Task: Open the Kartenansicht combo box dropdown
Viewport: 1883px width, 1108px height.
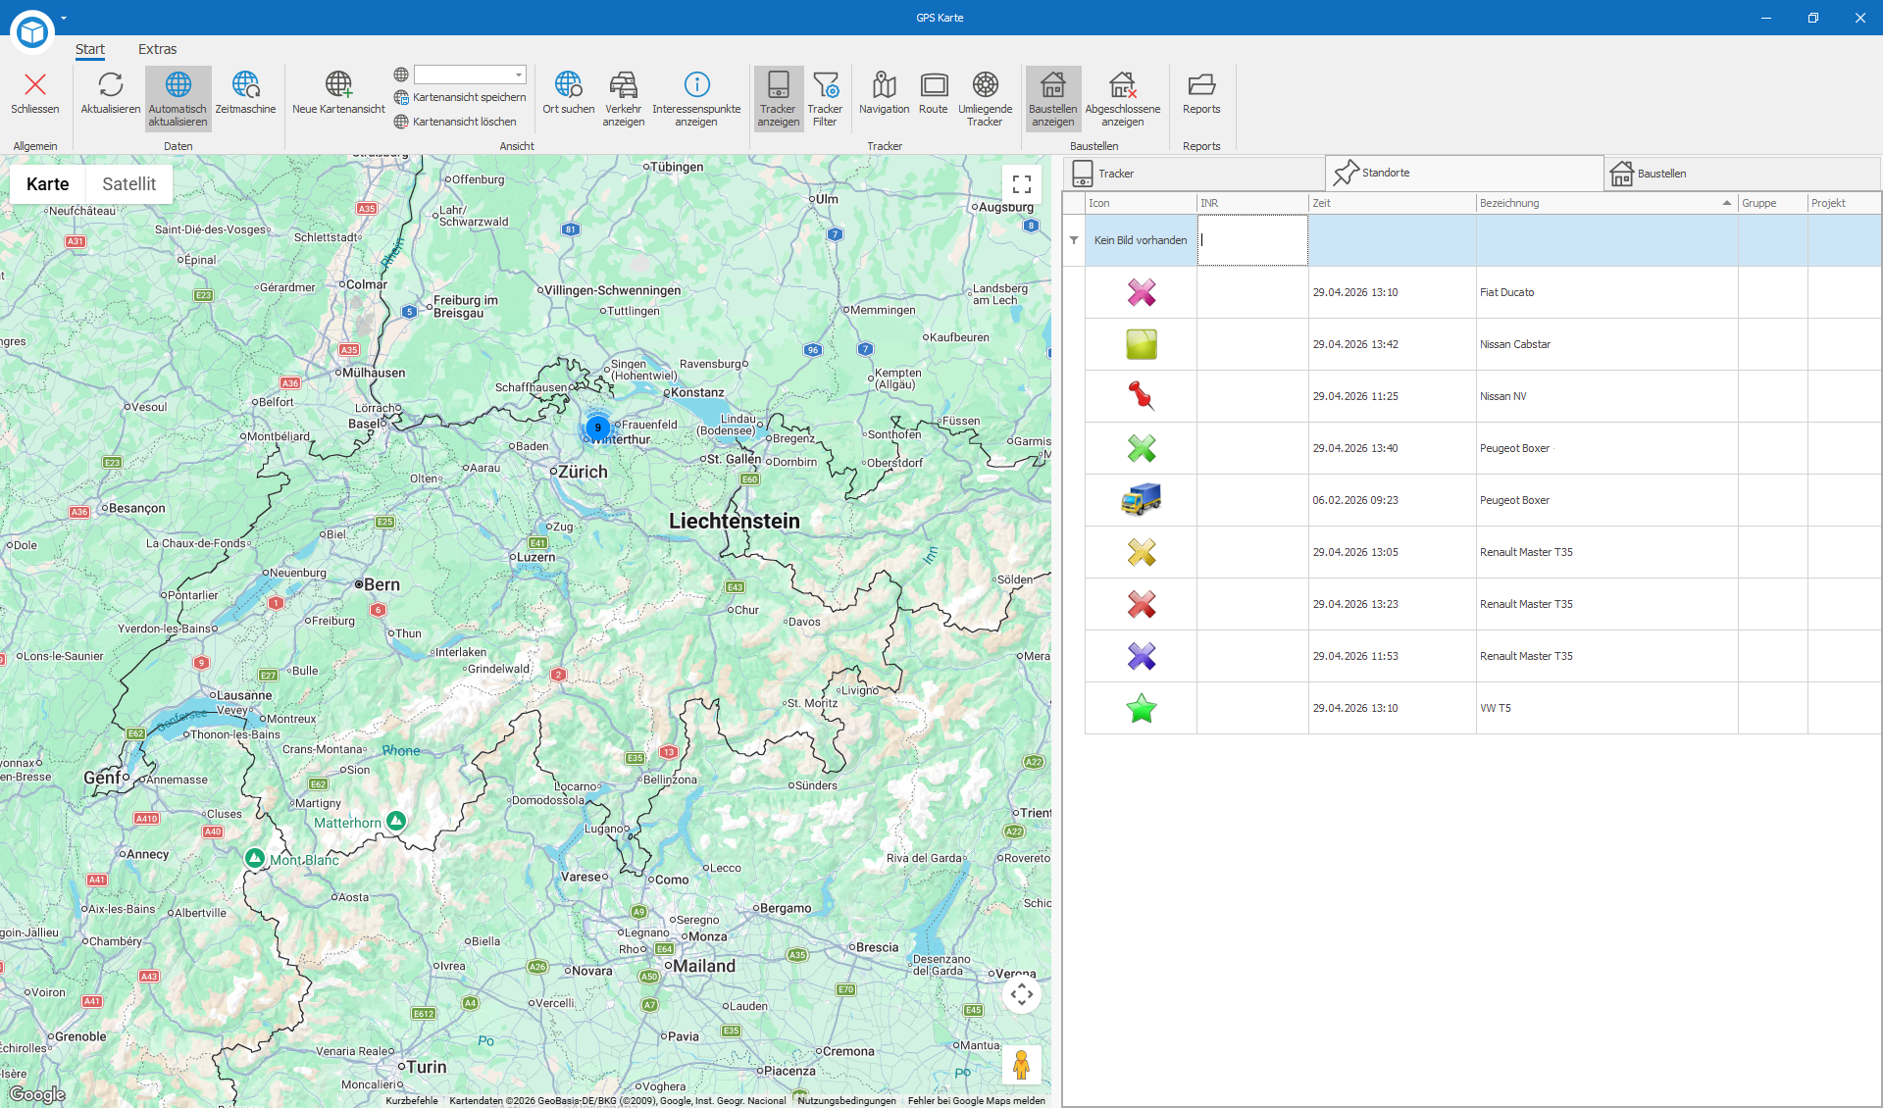Action: [519, 75]
